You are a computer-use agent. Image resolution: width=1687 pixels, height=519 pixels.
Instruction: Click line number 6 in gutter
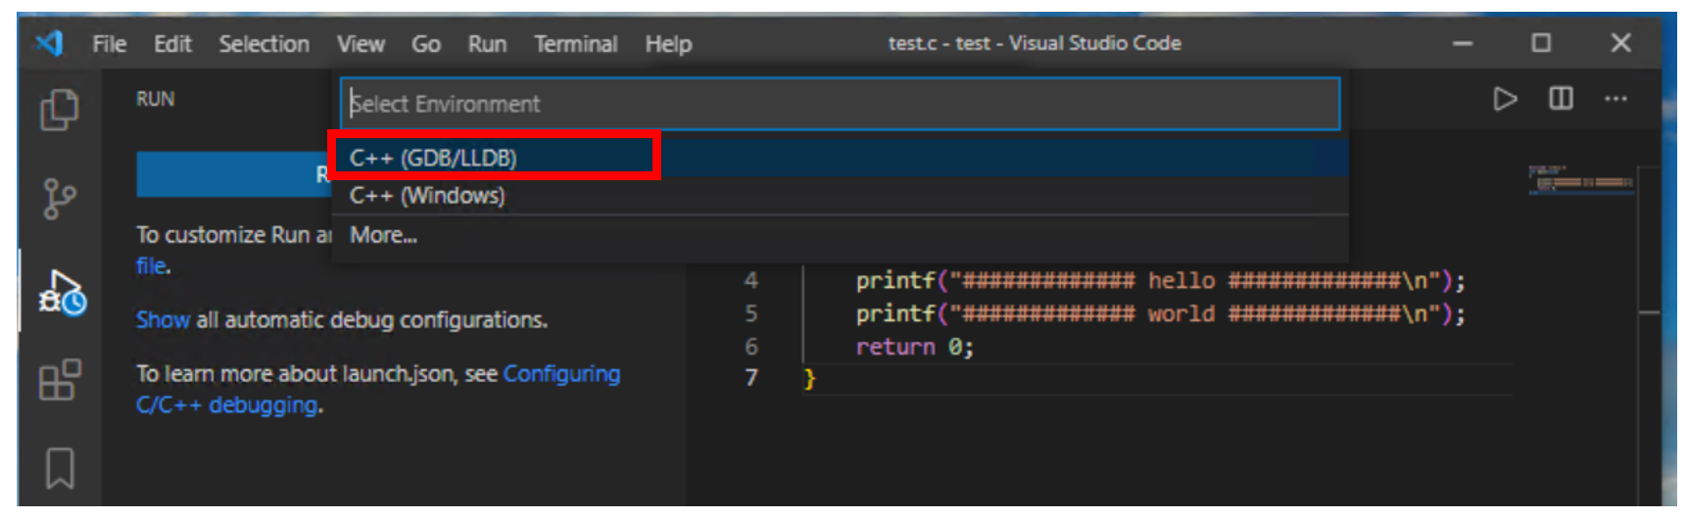750,347
